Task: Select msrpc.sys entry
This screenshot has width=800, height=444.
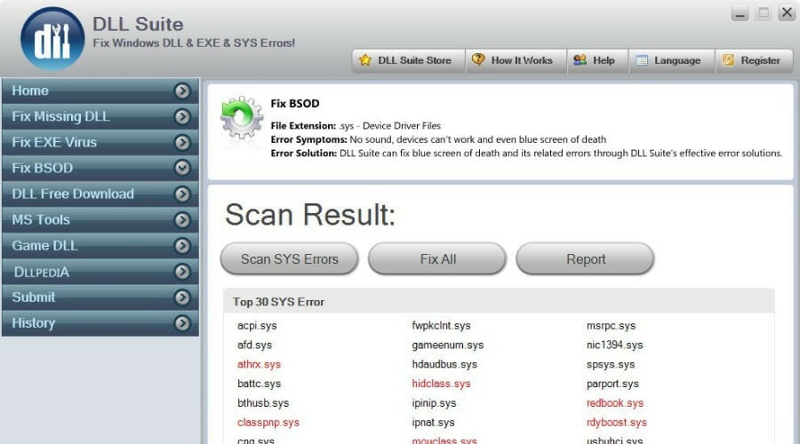Action: 612,326
